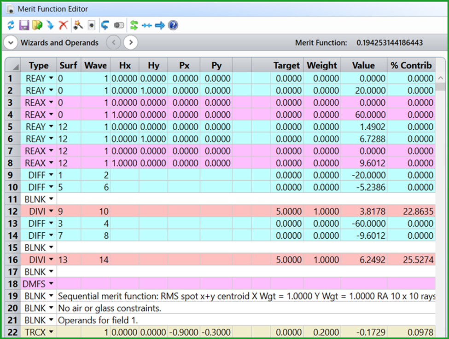The width and height of the screenshot is (449, 339).
Task: Click the vertical scrollbar up arrow
Action: click(x=441, y=78)
